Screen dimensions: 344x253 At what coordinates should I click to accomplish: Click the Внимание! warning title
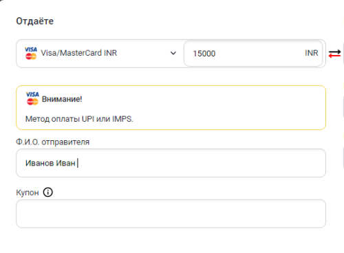[x=62, y=99]
